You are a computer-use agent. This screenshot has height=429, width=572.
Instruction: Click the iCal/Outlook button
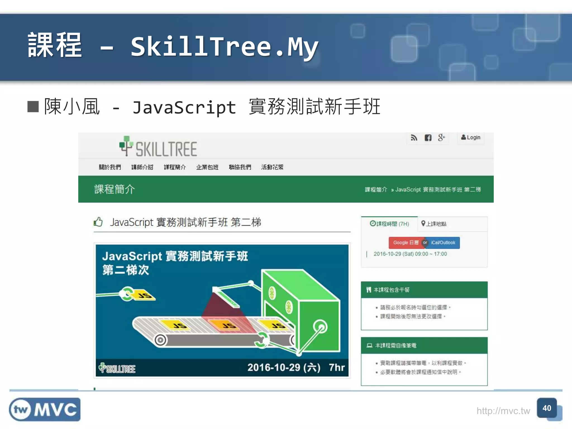[x=443, y=242]
